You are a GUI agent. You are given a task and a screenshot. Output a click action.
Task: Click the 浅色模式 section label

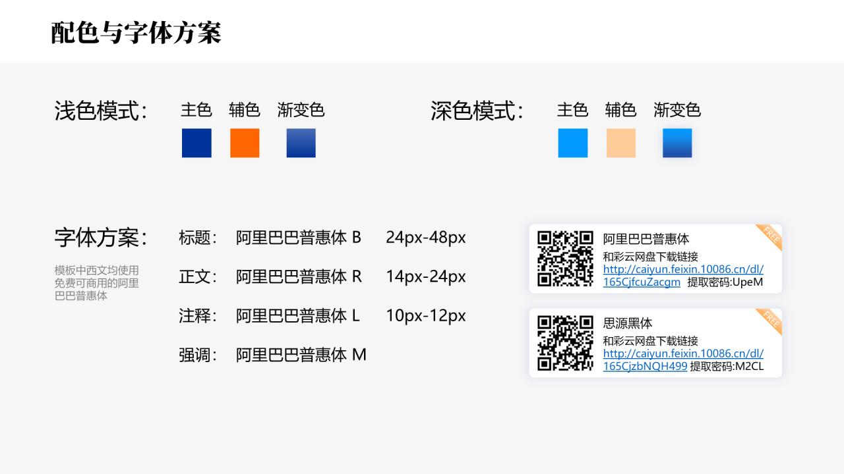click(99, 112)
